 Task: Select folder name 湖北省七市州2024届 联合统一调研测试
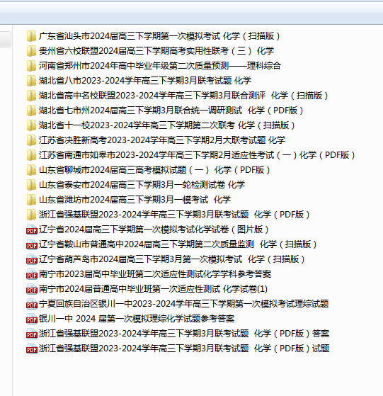coord(171,111)
